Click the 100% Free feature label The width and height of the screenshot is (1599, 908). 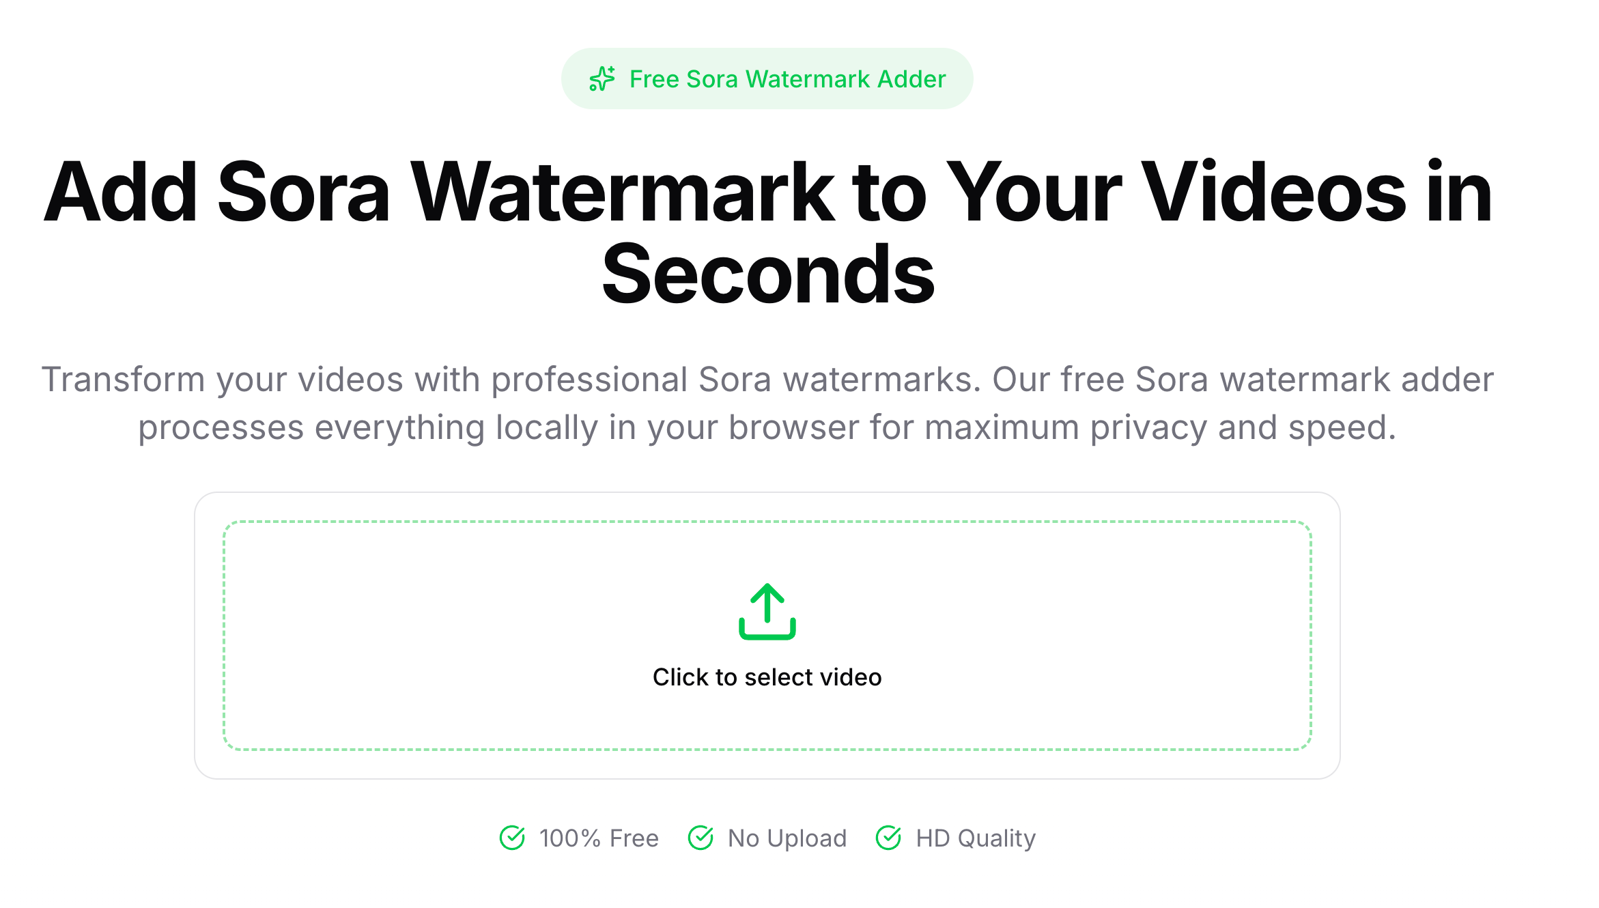tap(599, 838)
